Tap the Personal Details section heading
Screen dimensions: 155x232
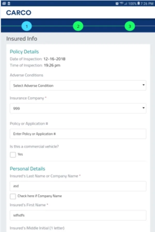pos(27,169)
